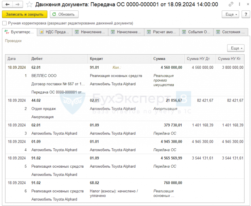
Task: Click Договор поставки № 667 text
Action: (x=58, y=84)
